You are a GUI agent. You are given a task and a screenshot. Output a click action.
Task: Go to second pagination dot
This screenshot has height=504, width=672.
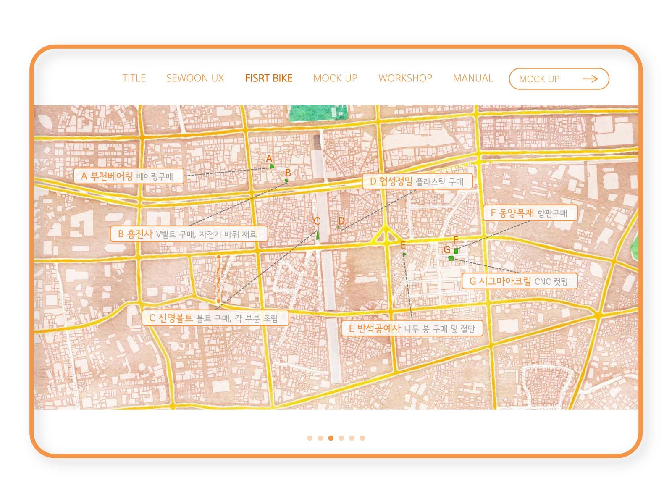pos(320,438)
